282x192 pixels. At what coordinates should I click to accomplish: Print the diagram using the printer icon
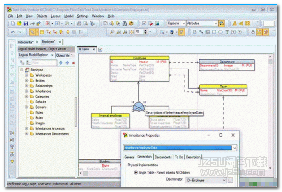click(x=79, y=23)
